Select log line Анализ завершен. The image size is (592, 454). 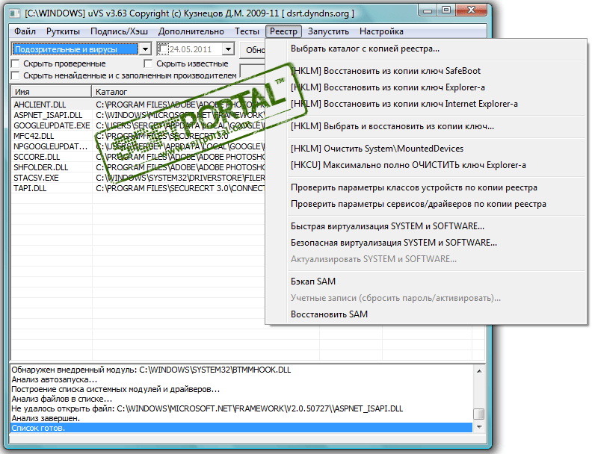coord(241,418)
